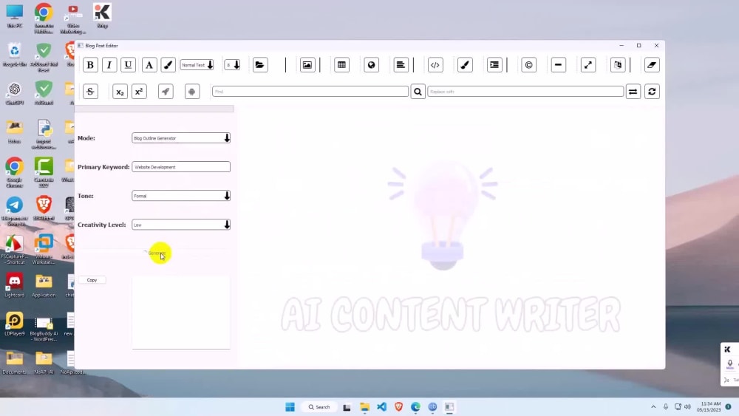Open the Recycle Bin desktop icon
The image size is (739, 416).
click(15, 54)
